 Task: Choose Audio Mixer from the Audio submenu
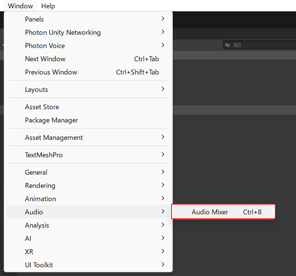pos(223,212)
